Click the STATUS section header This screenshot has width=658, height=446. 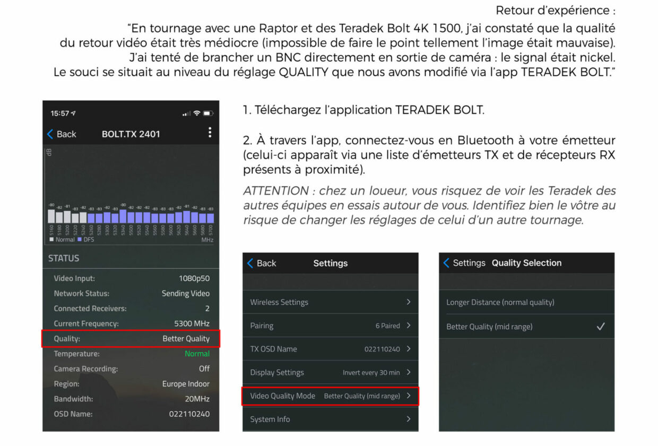tap(64, 258)
